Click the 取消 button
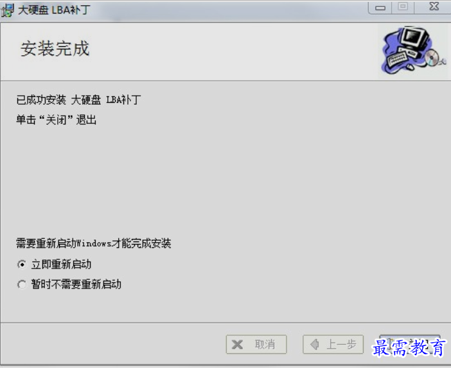451x368 pixels. tap(256, 344)
